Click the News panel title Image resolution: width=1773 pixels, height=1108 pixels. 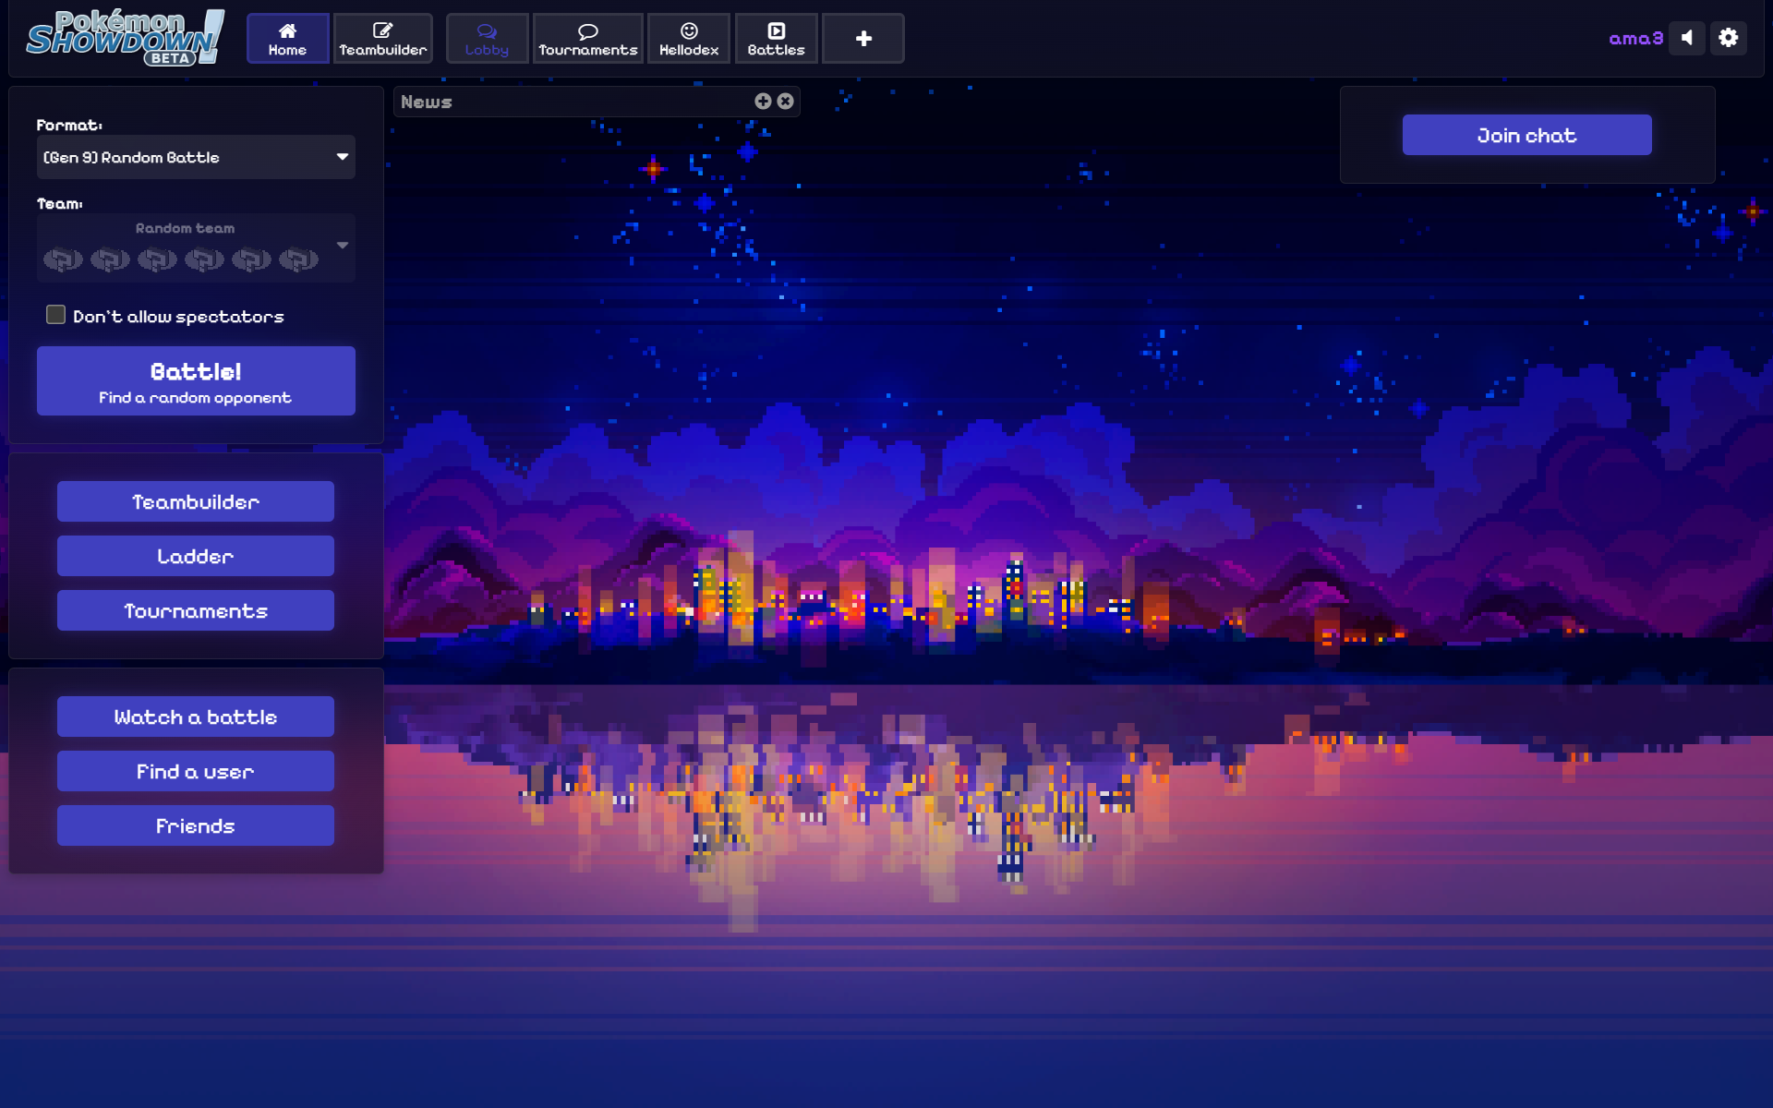tap(427, 102)
